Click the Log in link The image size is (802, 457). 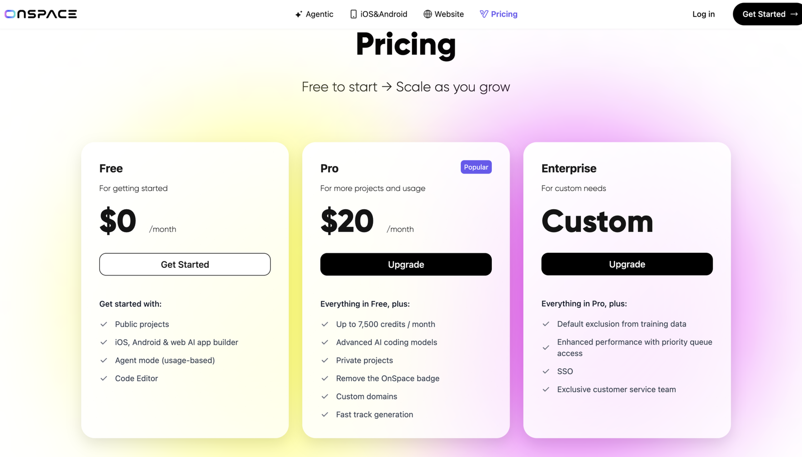point(703,14)
